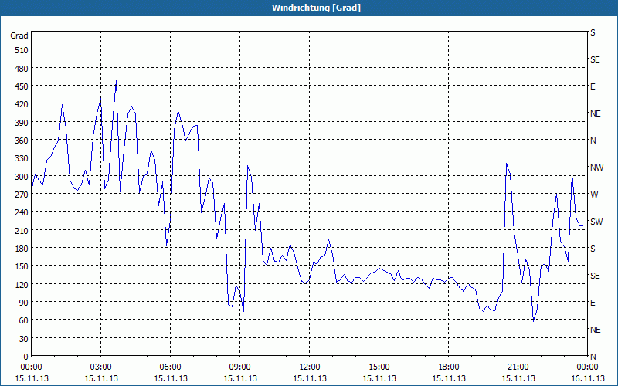Click the 120 degree axis label
The width and height of the screenshot is (618, 386).
tap(22, 284)
